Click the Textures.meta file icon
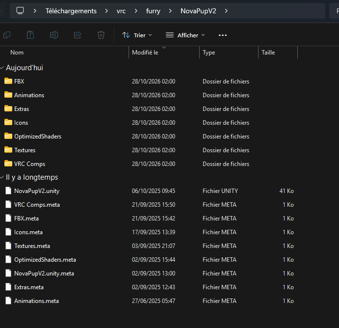 (8, 246)
